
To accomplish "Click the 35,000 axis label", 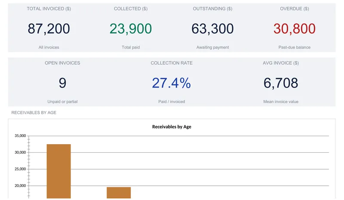I will click(x=20, y=136).
